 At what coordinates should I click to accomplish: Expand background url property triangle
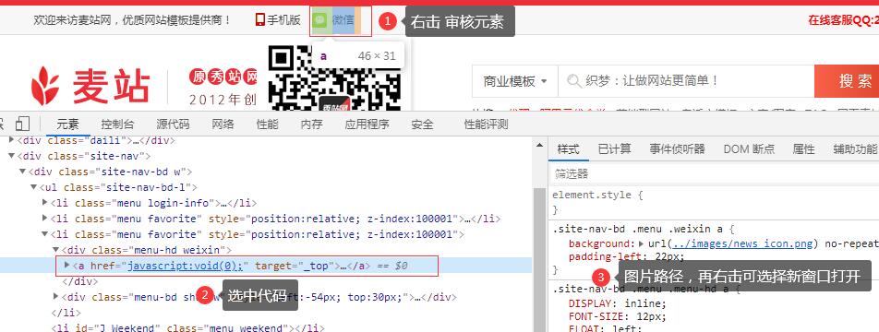click(642, 243)
